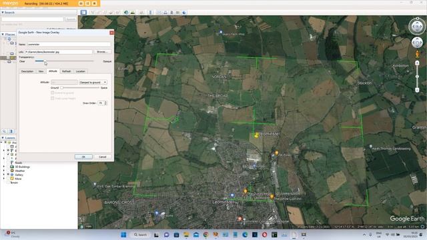Collapse the Places panel
The width and height of the screenshot is (427, 240).
coord(3,34)
